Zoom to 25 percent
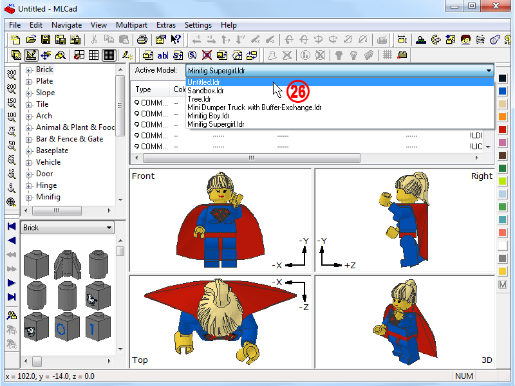Image resolution: width=515 pixels, height=386 pixels. tap(12, 160)
